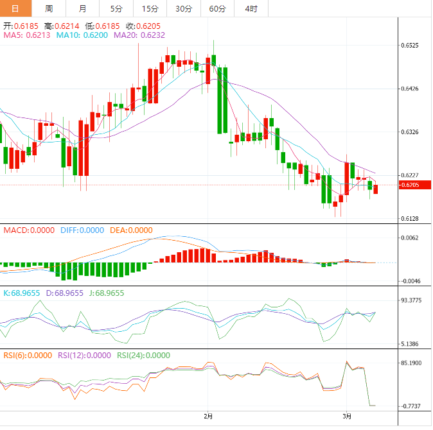Click the DIFF:0.0000 indicator label
This screenshot has height=430, width=433.
[x=82, y=230]
